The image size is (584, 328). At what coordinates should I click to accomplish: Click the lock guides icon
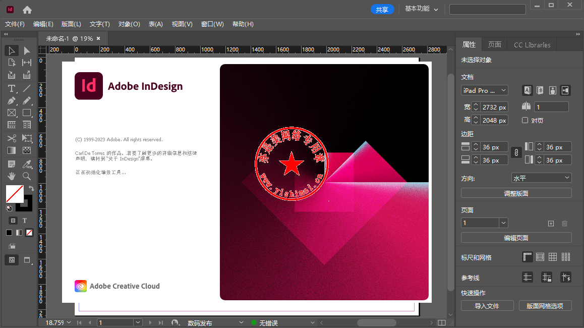546,278
